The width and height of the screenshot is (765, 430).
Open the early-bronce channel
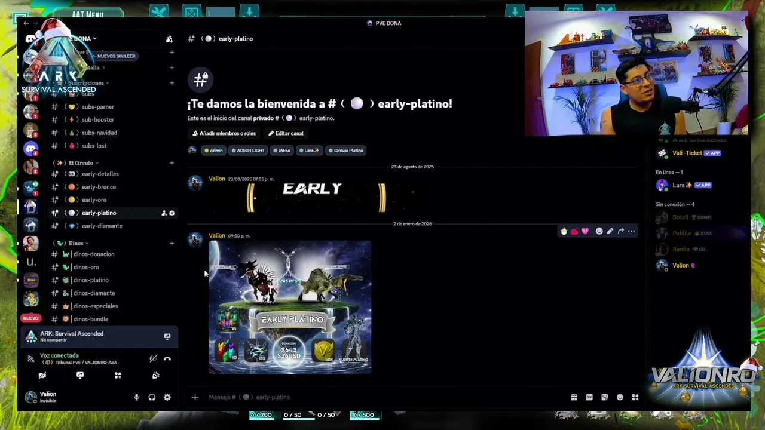tap(112, 188)
